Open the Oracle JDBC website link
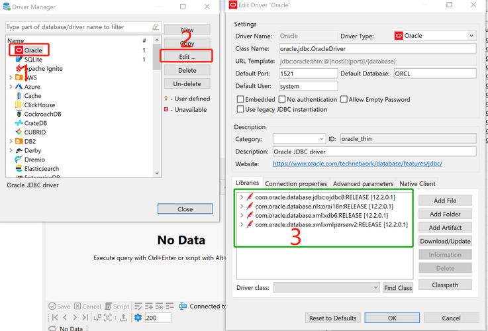 point(357,164)
